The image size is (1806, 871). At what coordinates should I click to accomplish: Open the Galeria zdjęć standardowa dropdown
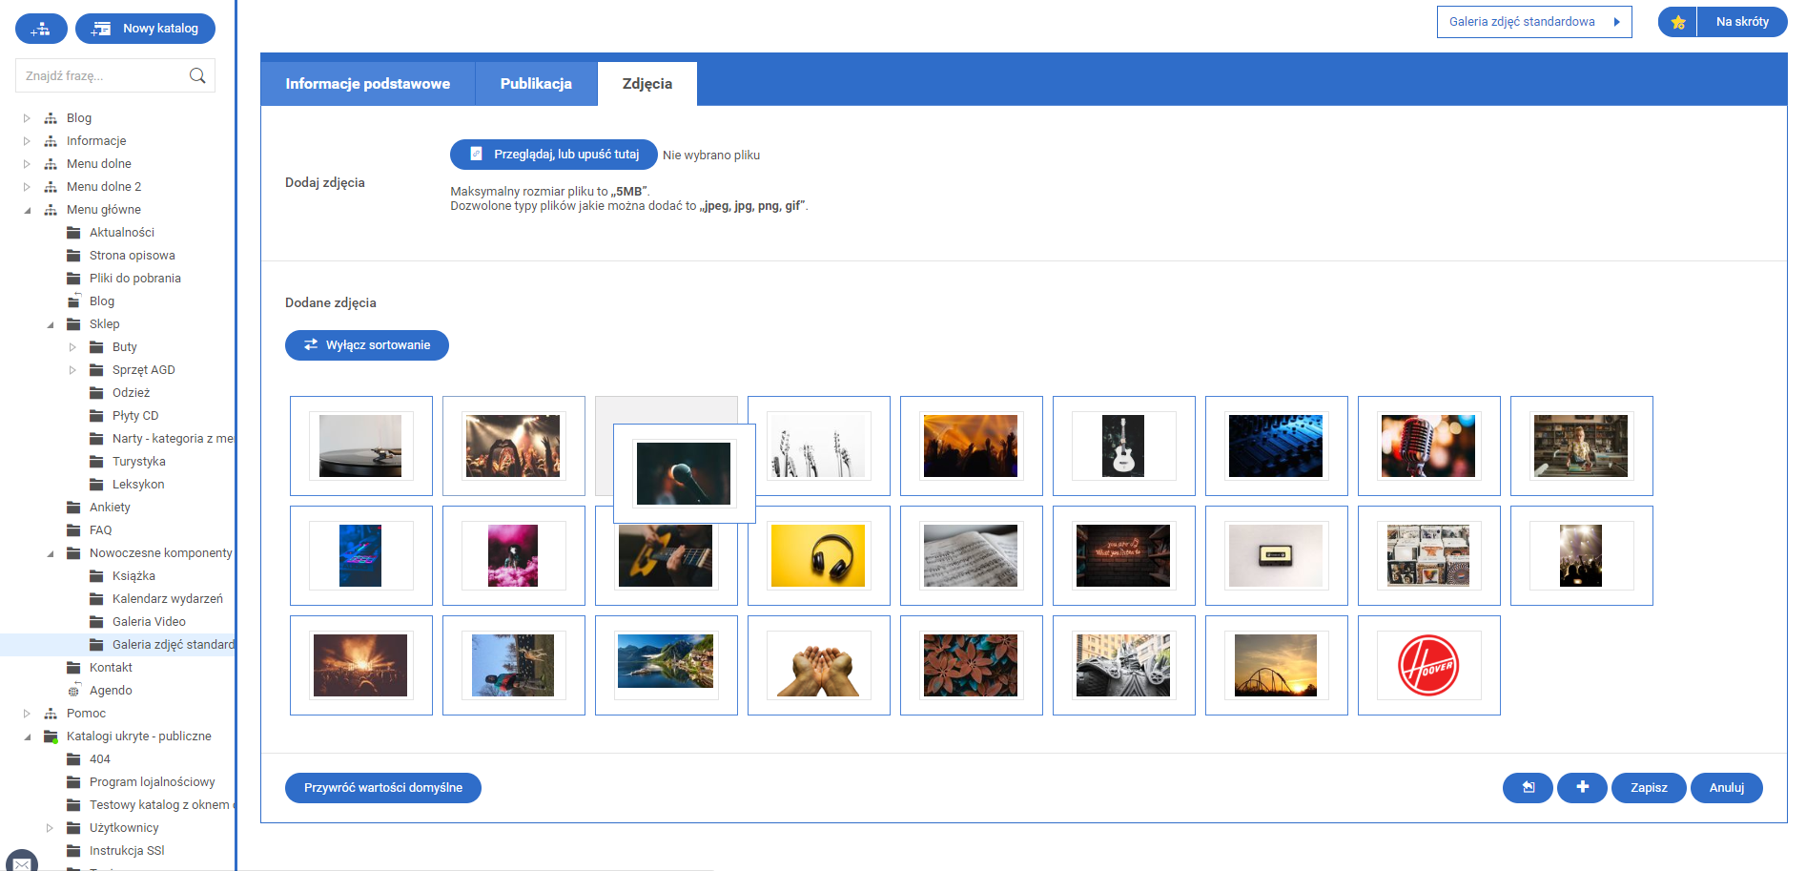point(1533,22)
